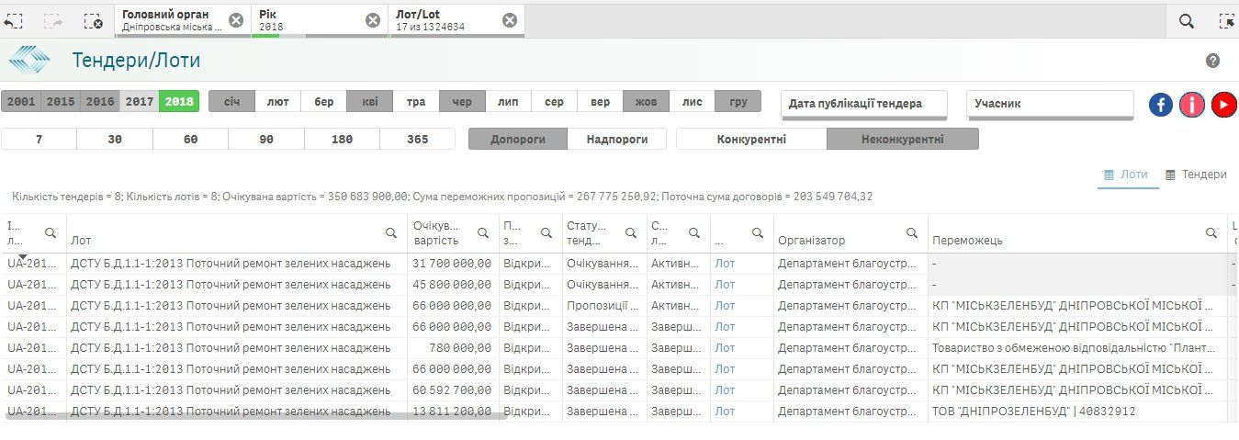
Task: Filter by month тра
Action: 416,102
